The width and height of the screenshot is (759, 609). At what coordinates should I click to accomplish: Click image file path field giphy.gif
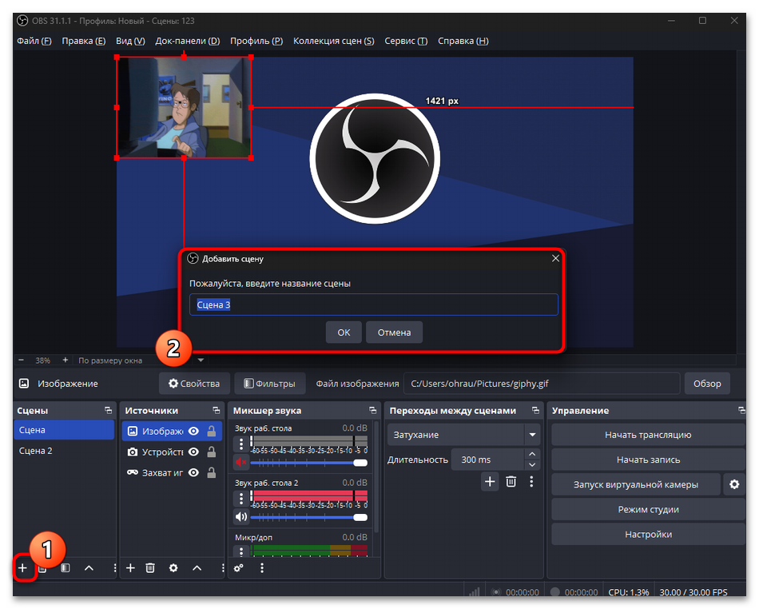tap(542, 384)
